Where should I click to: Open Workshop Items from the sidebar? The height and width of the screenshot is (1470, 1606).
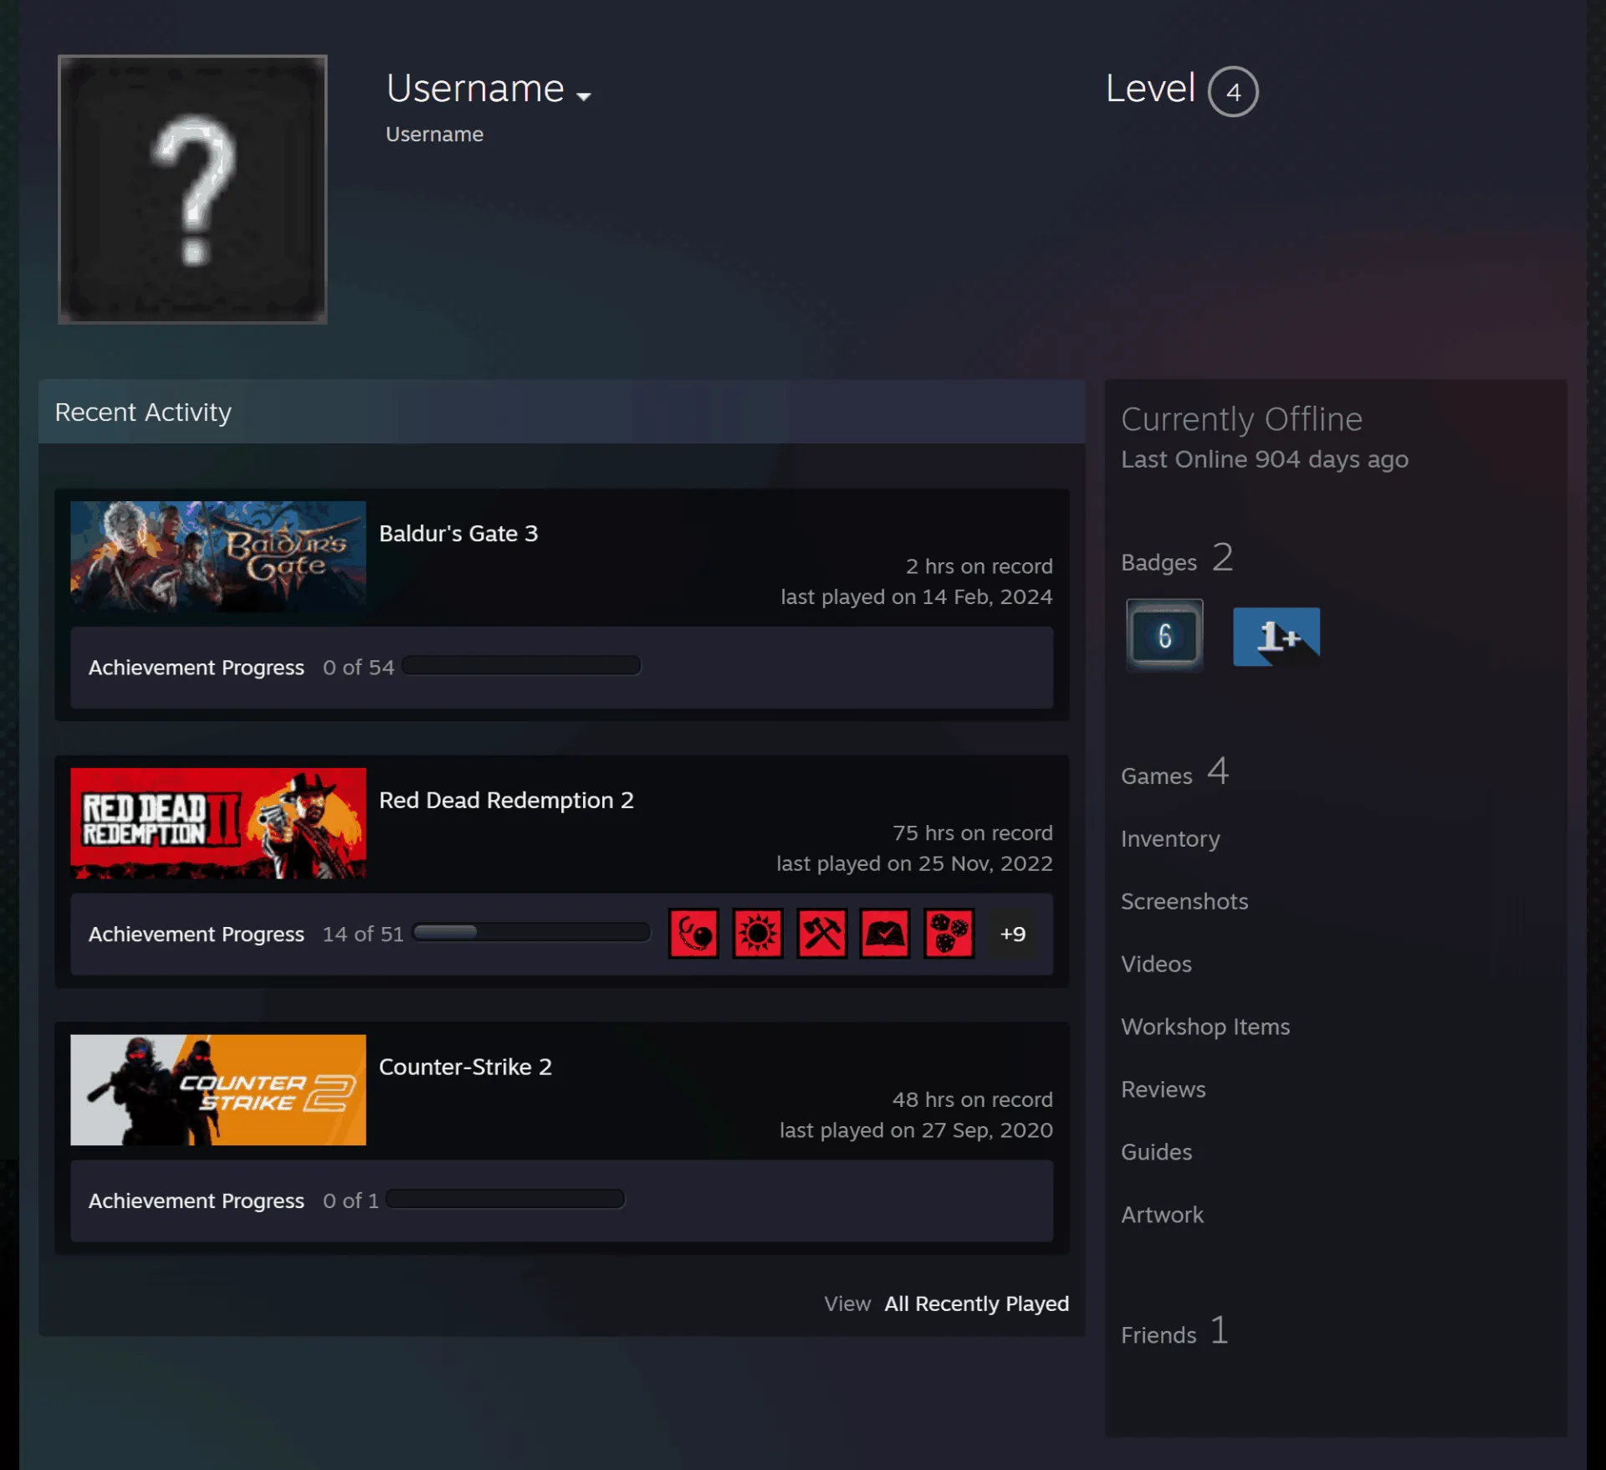coord(1205,1027)
